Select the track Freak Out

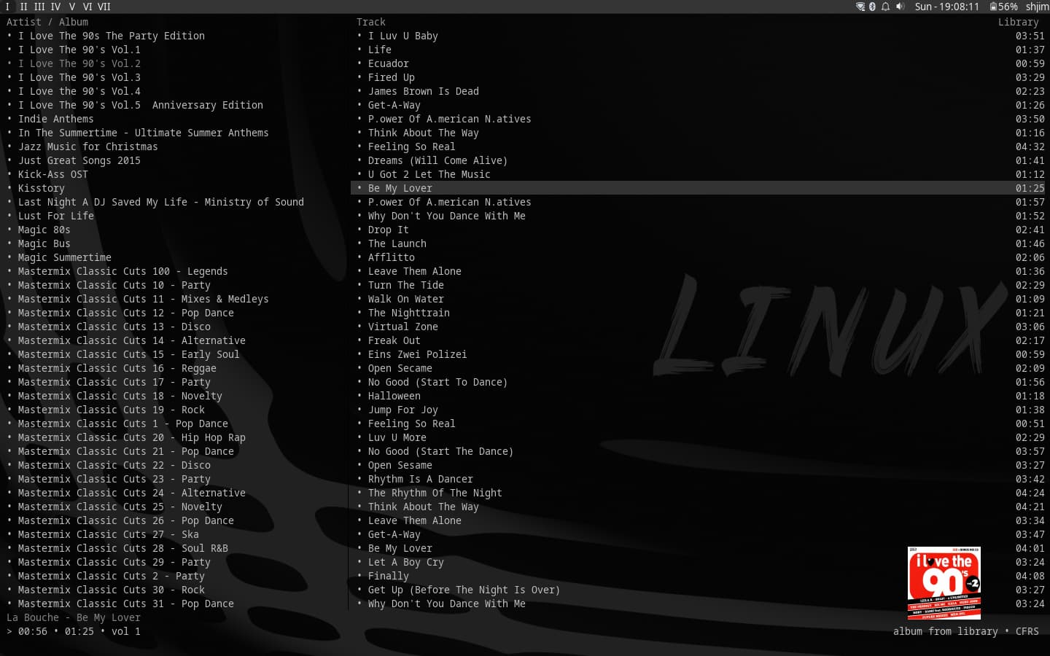coord(394,340)
